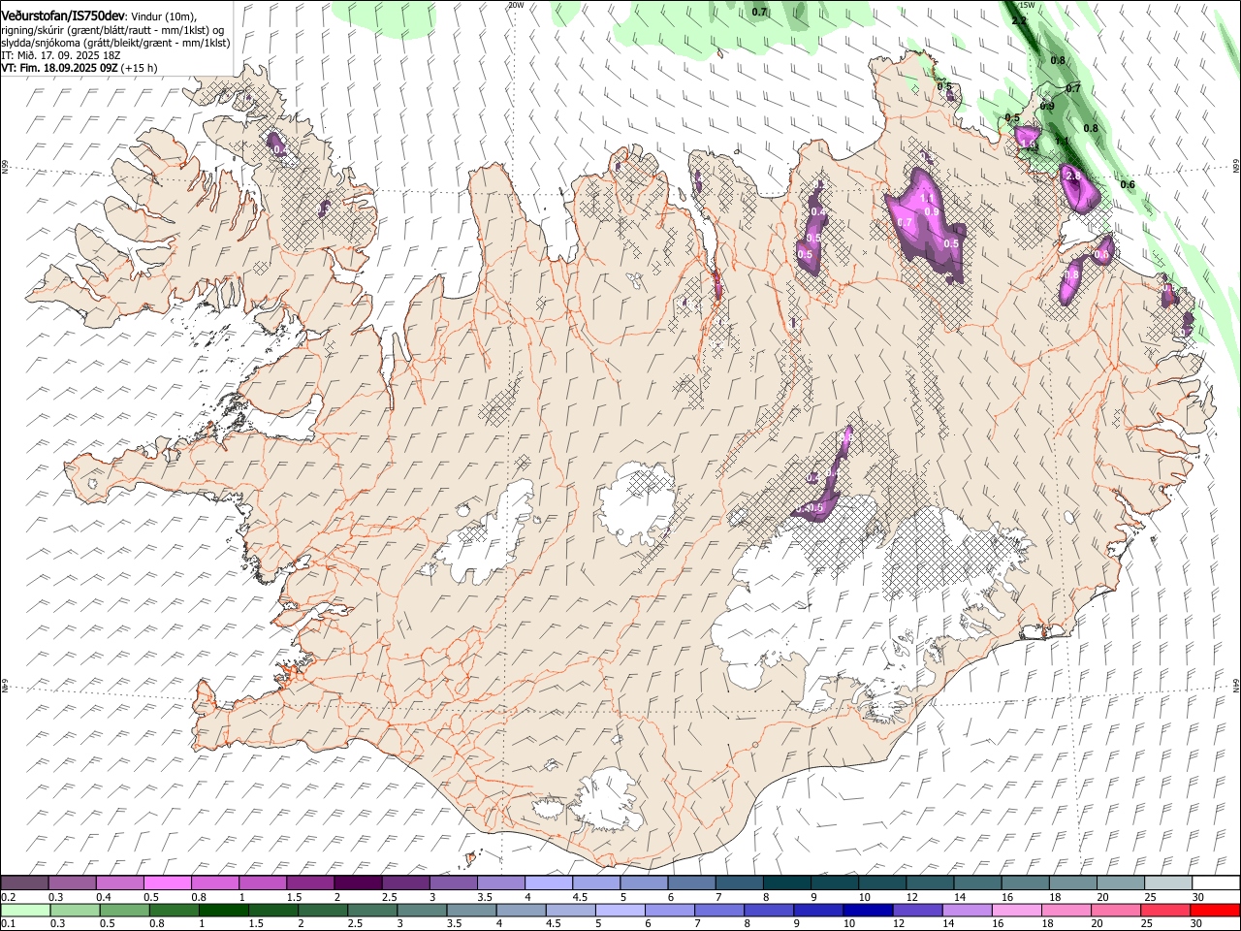Pick the rain legend swatch between 0.5 and 0.8
Screen dimensions: 1241x931
(124, 911)
